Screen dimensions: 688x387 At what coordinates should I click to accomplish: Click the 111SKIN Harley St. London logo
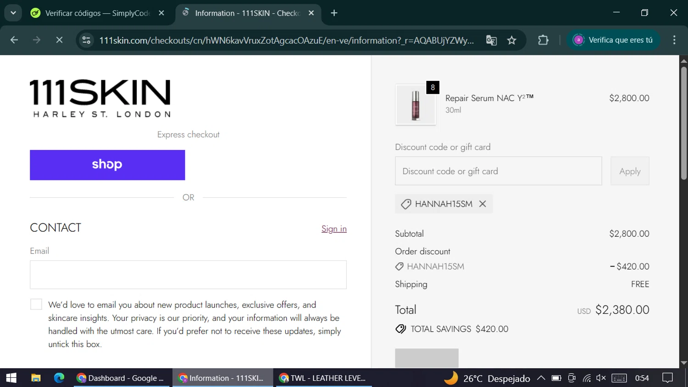pos(100,98)
